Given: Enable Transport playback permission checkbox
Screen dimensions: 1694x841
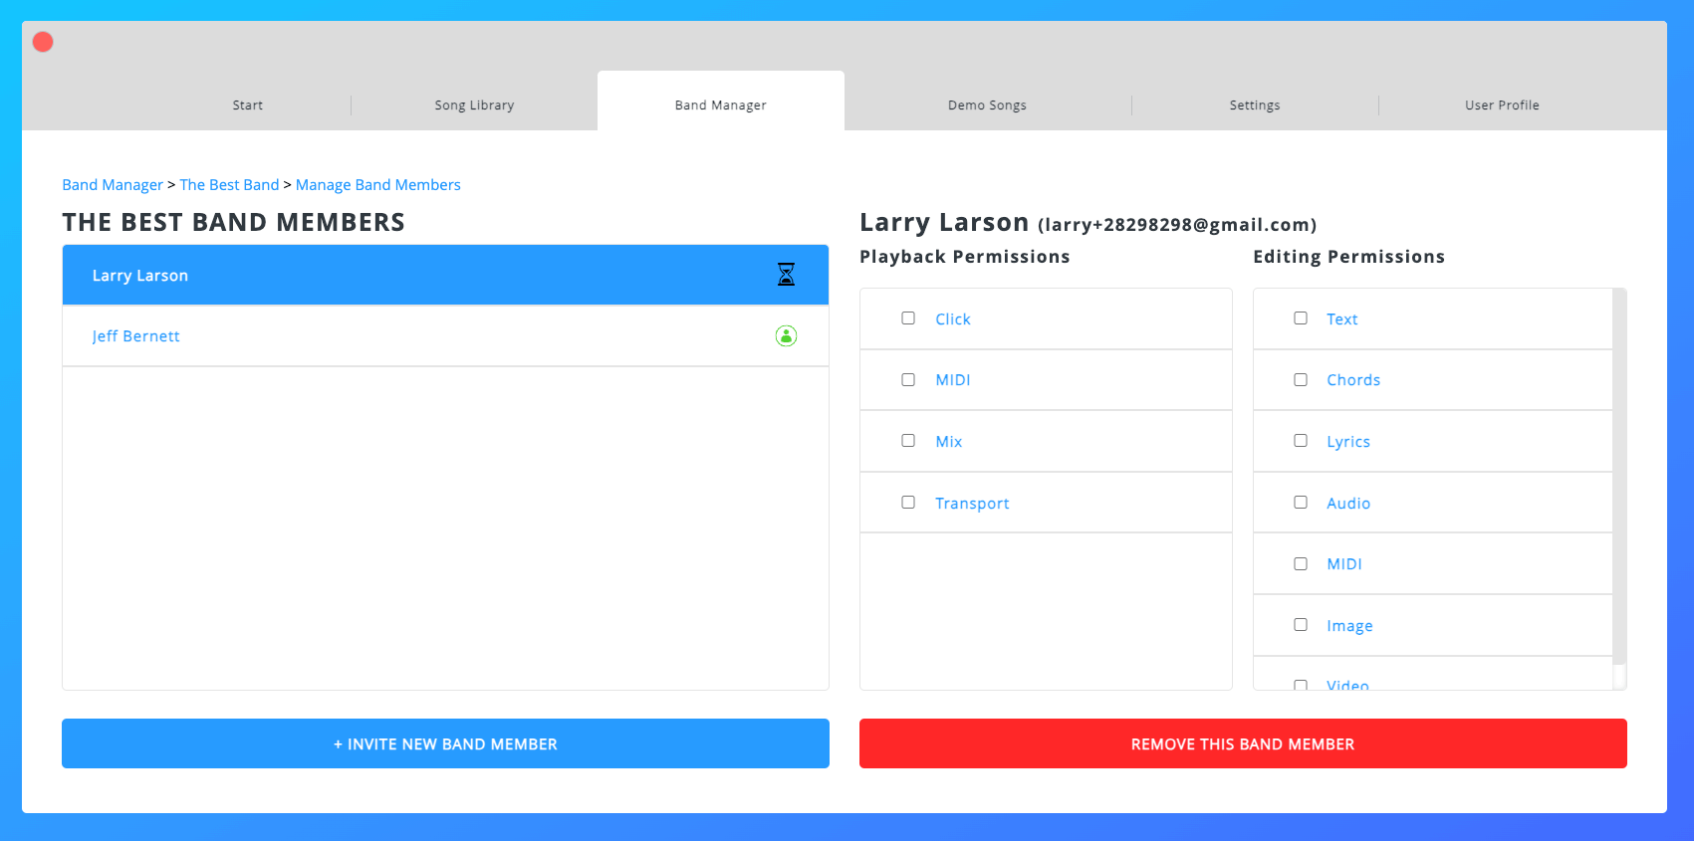Looking at the screenshot, I should click(x=908, y=503).
